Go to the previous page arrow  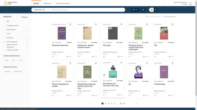[90, 104]
